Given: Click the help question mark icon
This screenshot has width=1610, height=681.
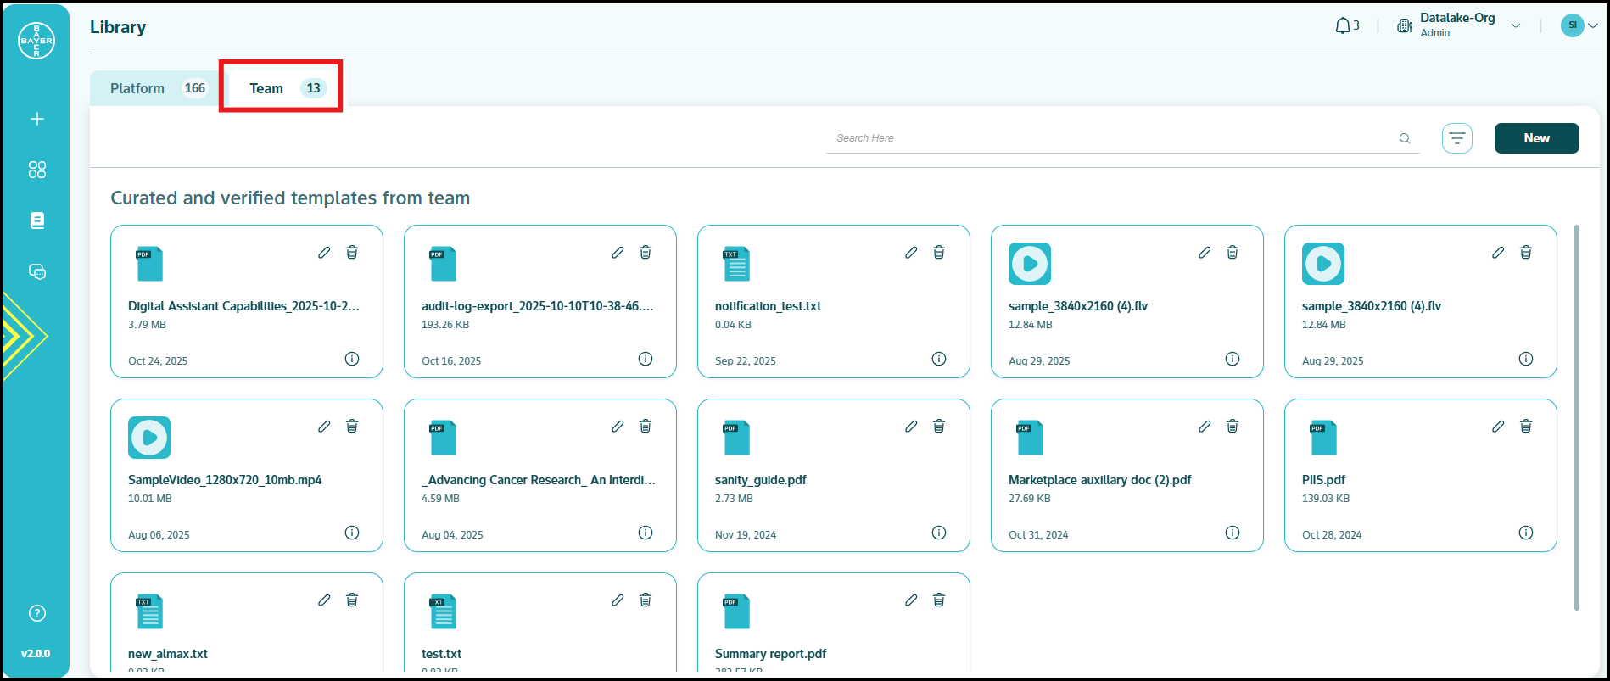Looking at the screenshot, I should click(36, 613).
